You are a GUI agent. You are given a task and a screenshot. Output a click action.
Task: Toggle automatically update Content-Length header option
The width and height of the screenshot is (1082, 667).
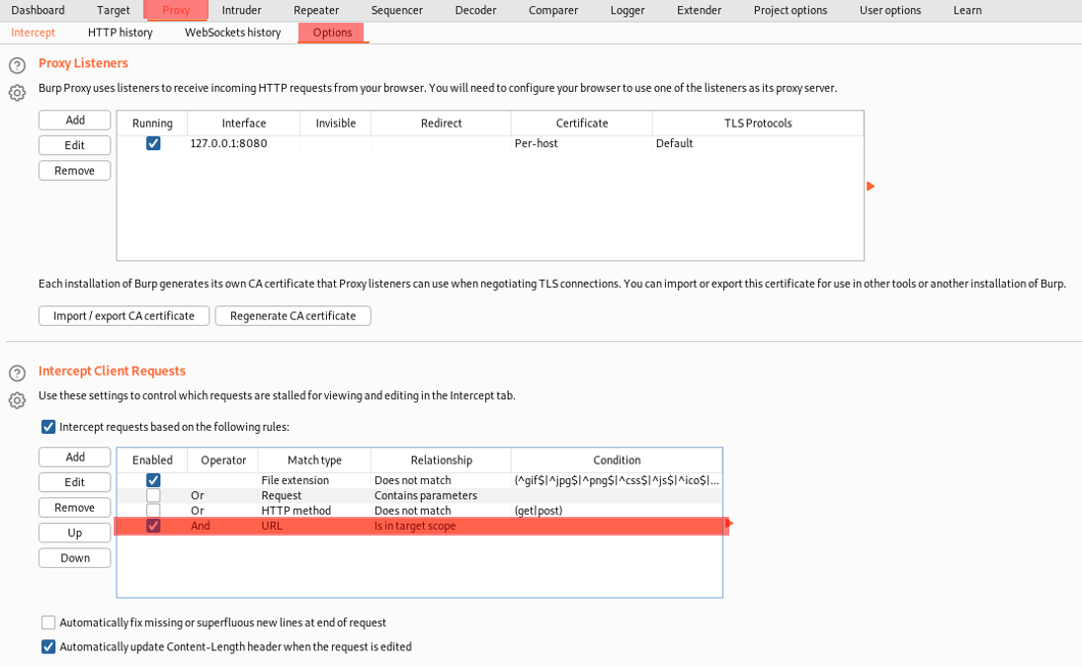(48, 647)
